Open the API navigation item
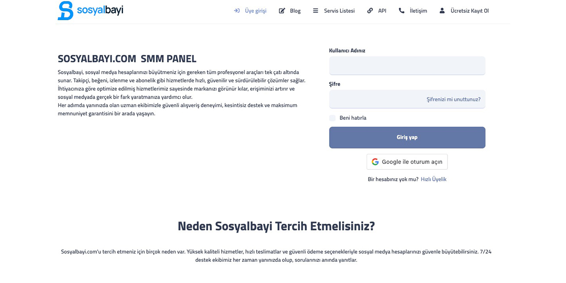Viewport: 566px width, 283px height. click(x=382, y=11)
